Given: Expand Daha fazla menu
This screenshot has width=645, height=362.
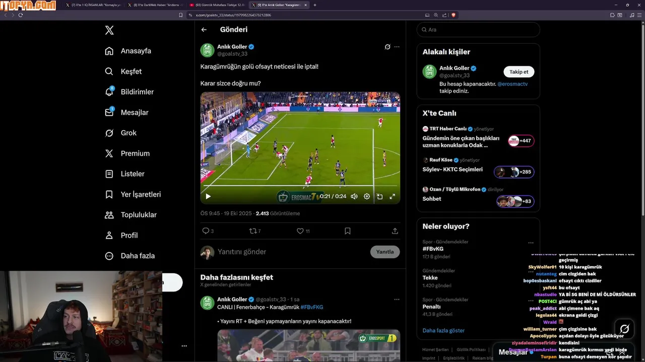Looking at the screenshot, I should [130, 256].
